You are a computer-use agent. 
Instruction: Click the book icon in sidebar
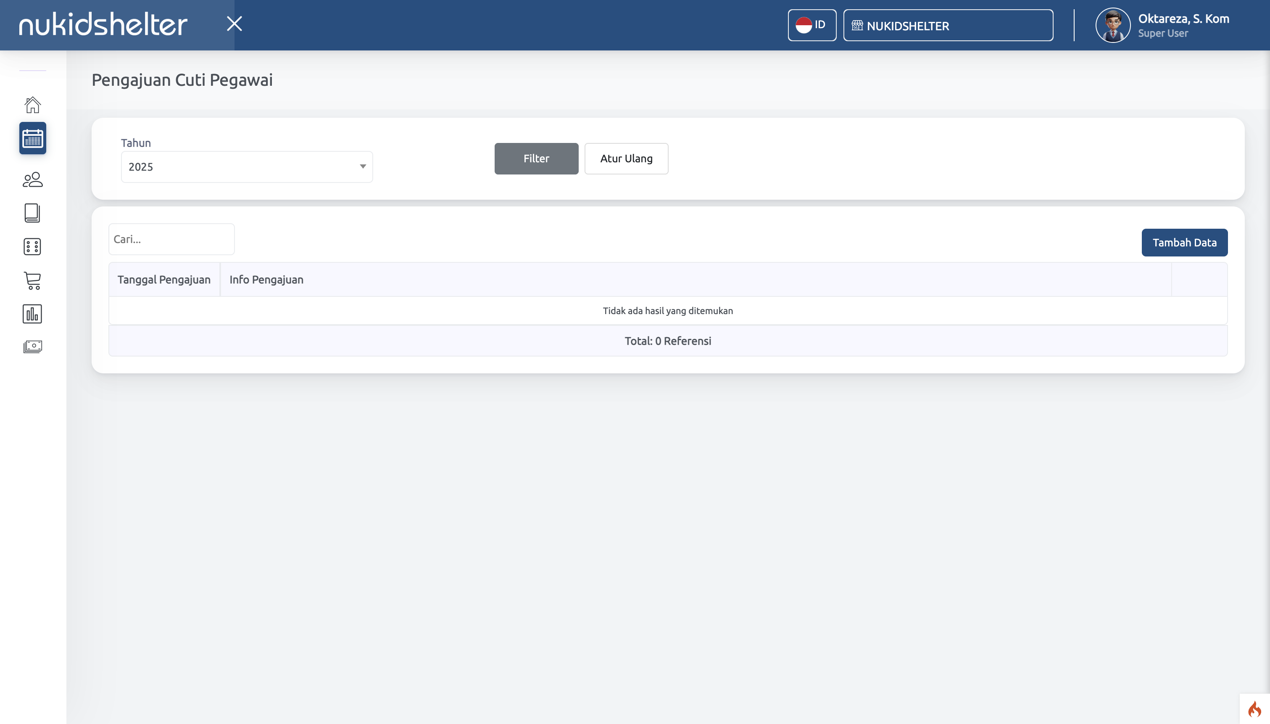(x=32, y=213)
